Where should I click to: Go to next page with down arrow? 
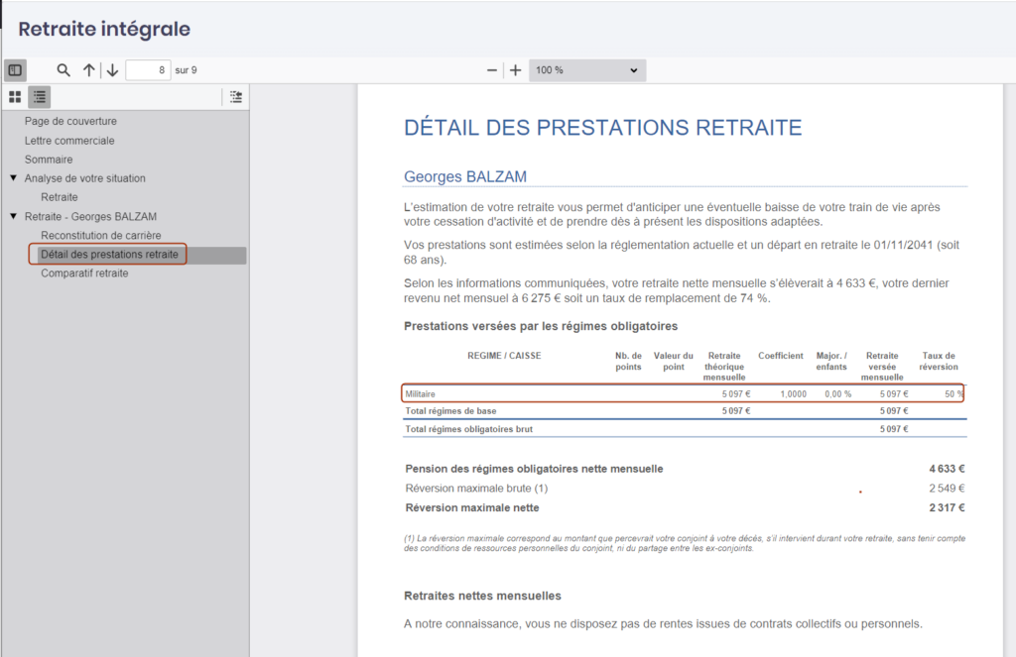[112, 70]
